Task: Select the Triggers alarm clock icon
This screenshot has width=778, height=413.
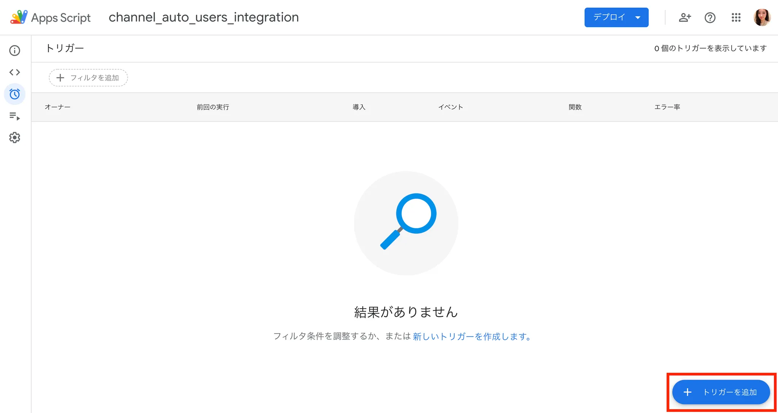Action: pyautogui.click(x=14, y=94)
